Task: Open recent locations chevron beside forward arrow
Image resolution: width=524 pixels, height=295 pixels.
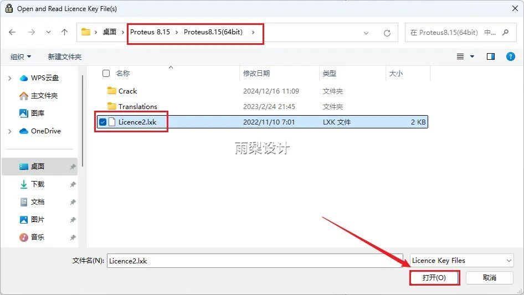Action: point(48,32)
